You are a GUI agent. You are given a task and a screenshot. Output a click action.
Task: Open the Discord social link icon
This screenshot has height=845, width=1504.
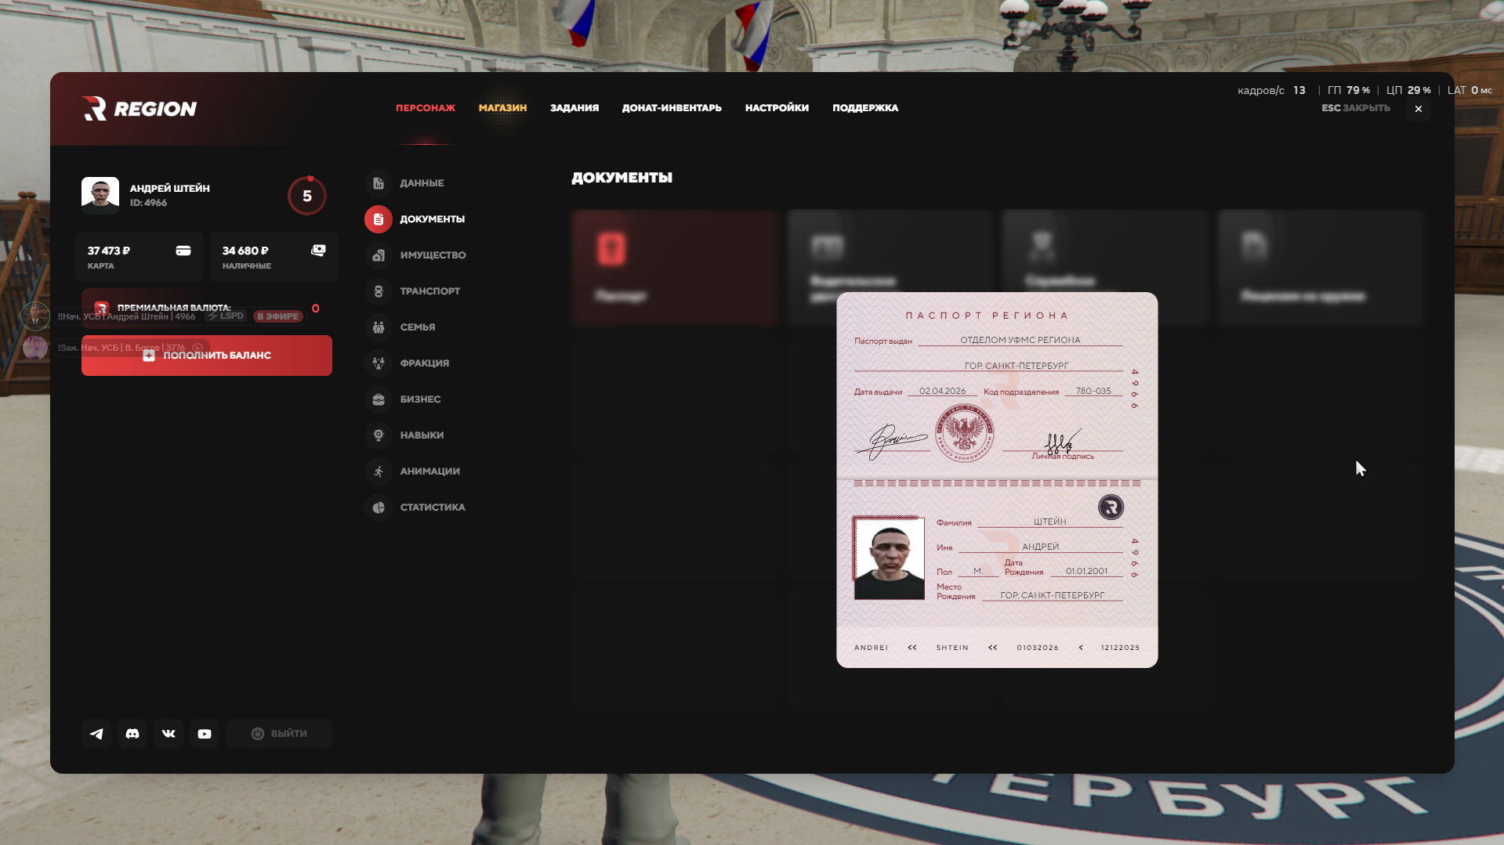pyautogui.click(x=132, y=734)
